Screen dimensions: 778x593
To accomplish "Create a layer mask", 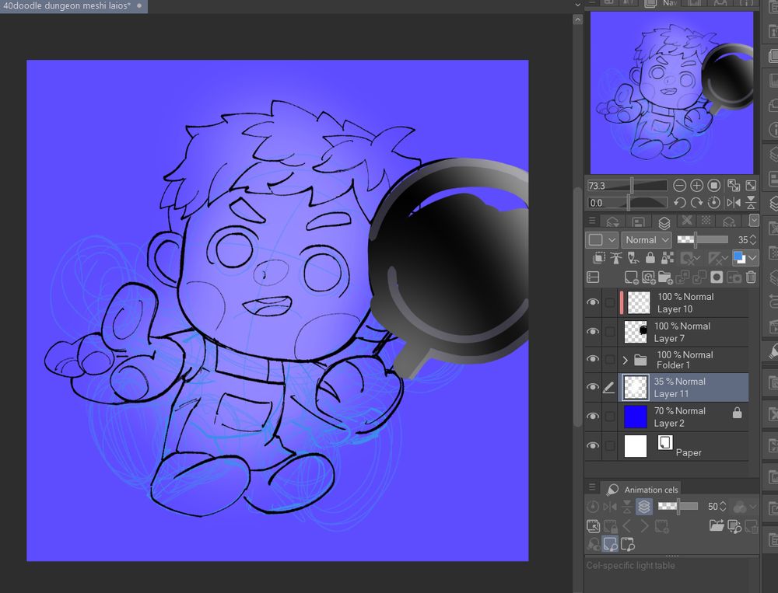I will [x=717, y=277].
